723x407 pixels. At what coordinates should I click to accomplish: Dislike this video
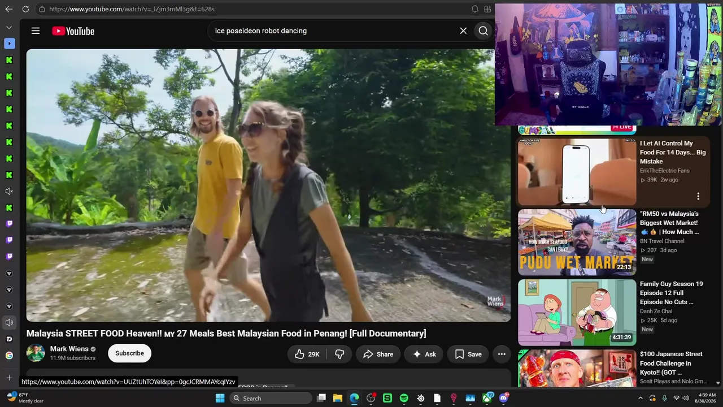339,354
